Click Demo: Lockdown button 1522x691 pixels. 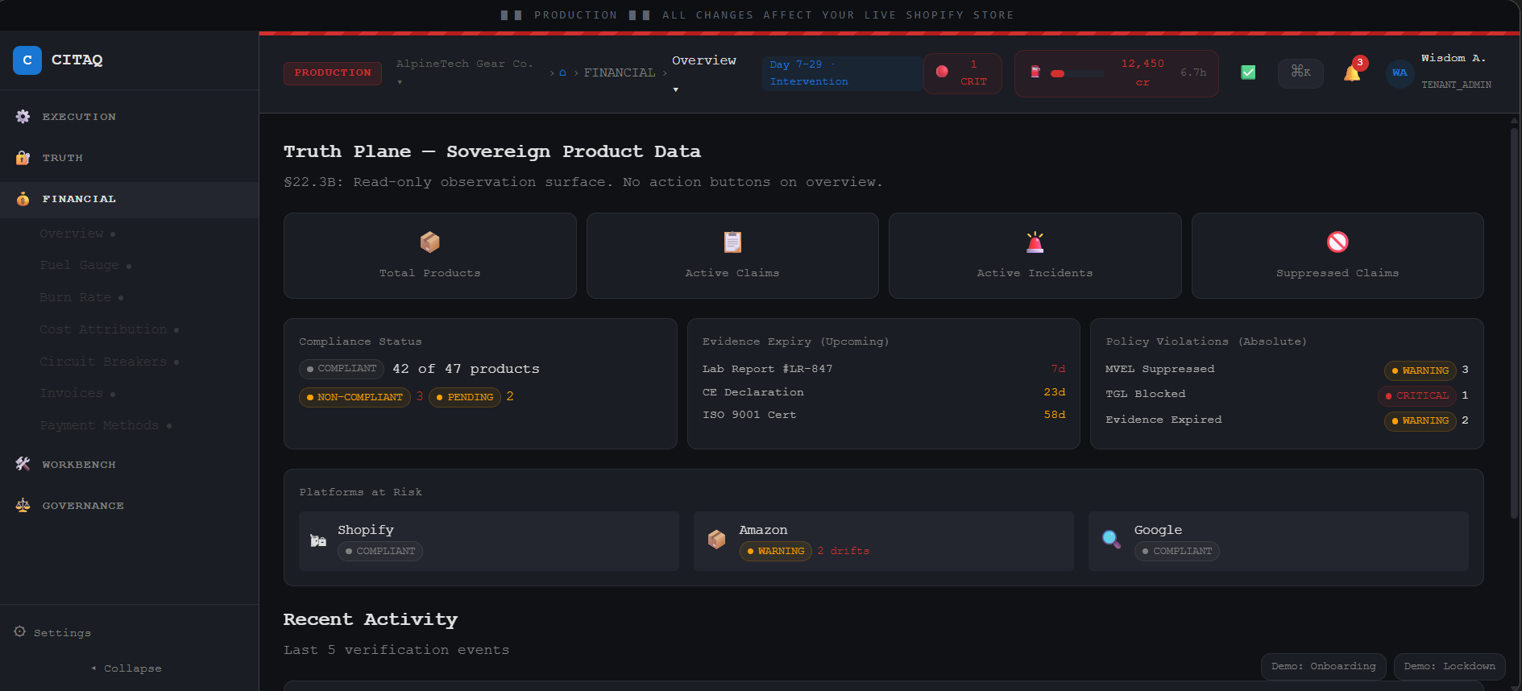click(x=1449, y=666)
